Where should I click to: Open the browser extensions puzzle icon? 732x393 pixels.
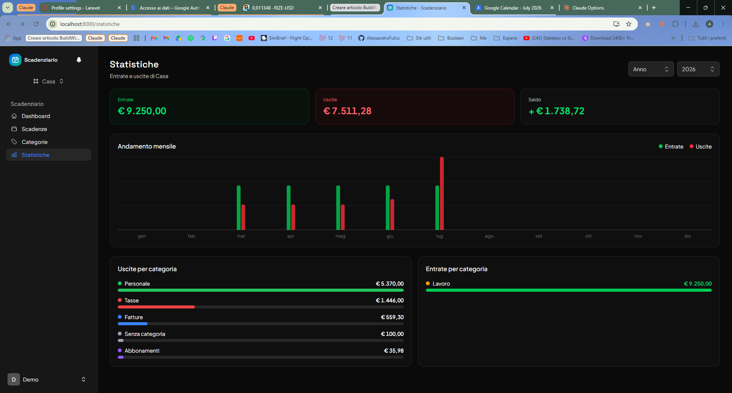coord(675,24)
